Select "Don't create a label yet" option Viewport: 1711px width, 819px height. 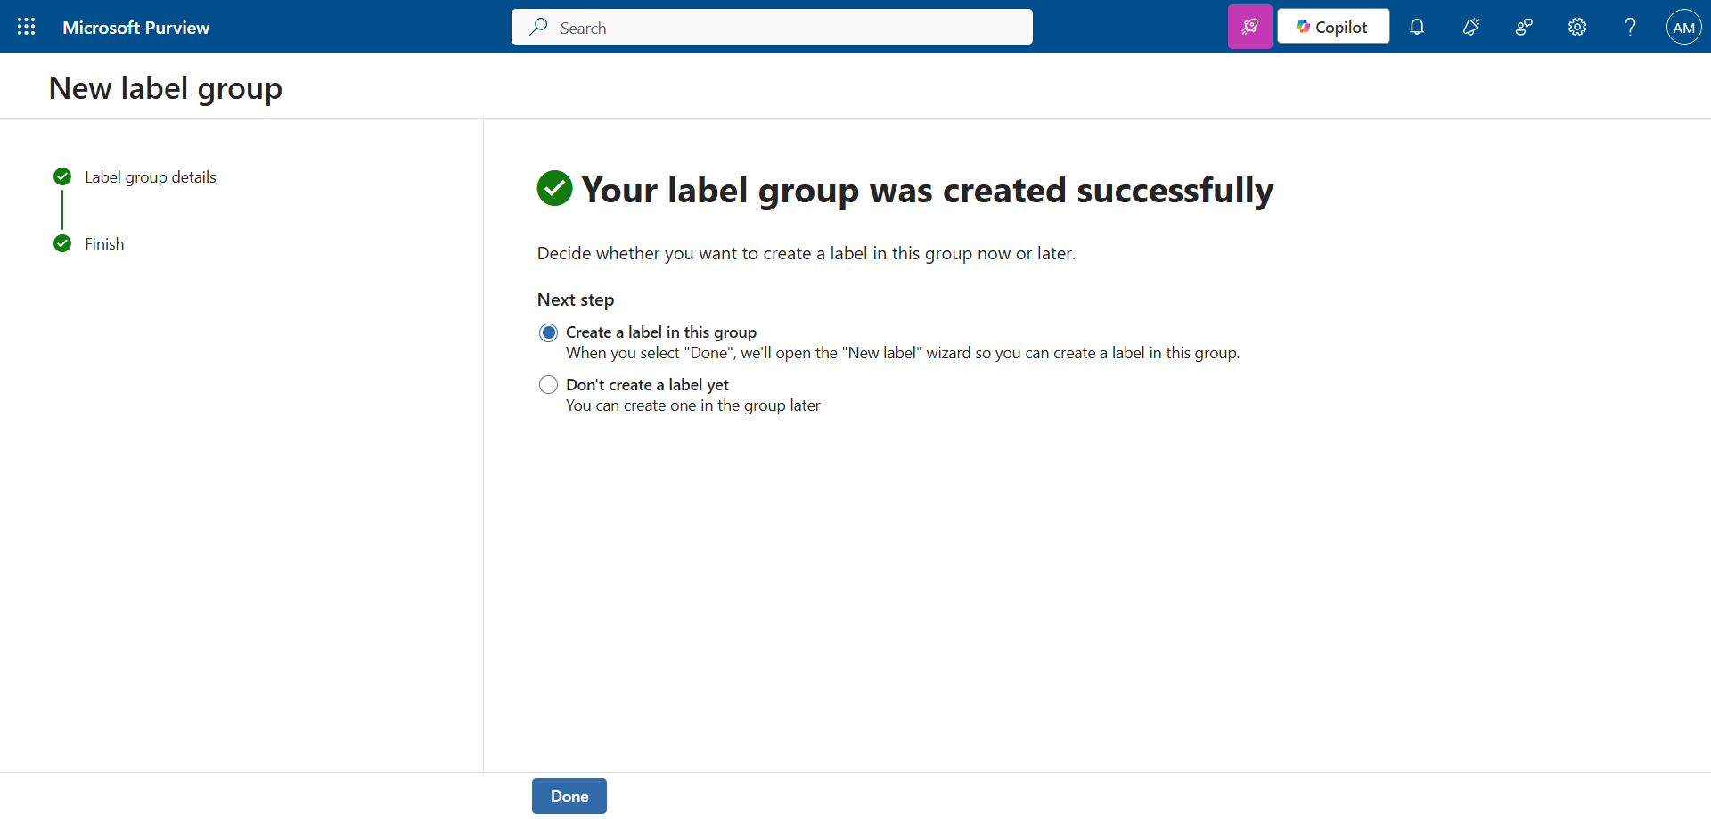549,385
